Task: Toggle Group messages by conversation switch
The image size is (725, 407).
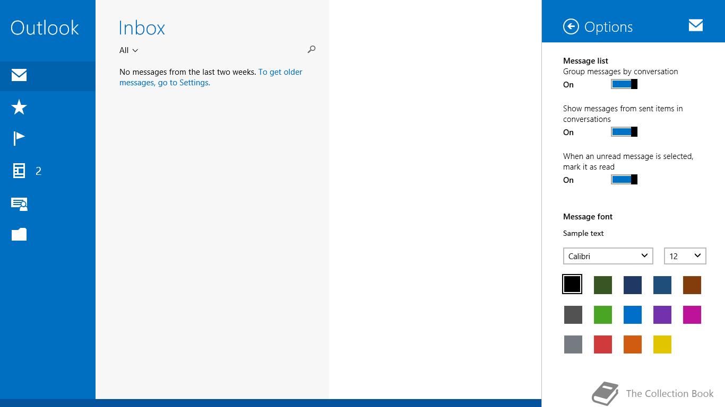Action: click(624, 84)
